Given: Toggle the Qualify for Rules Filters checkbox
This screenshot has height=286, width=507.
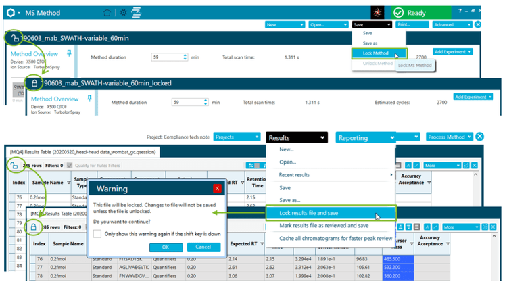Looking at the screenshot, I should coord(71,165).
